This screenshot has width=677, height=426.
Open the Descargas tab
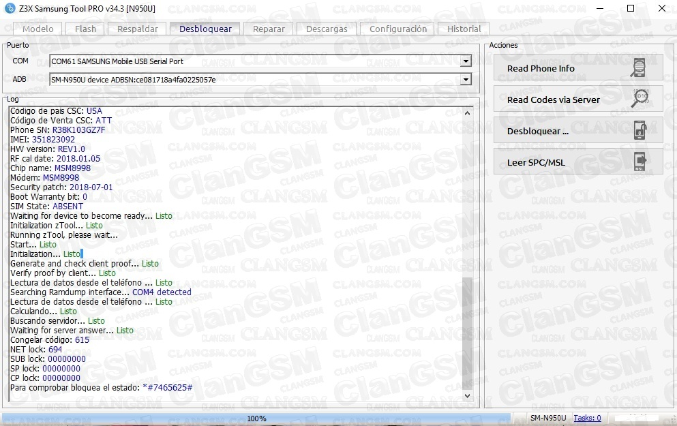[x=327, y=29]
